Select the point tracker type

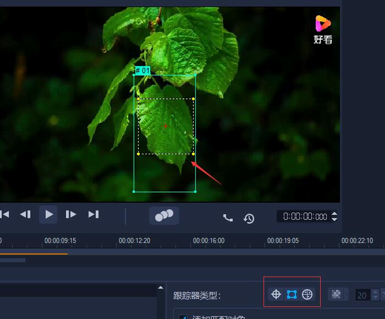(x=276, y=294)
